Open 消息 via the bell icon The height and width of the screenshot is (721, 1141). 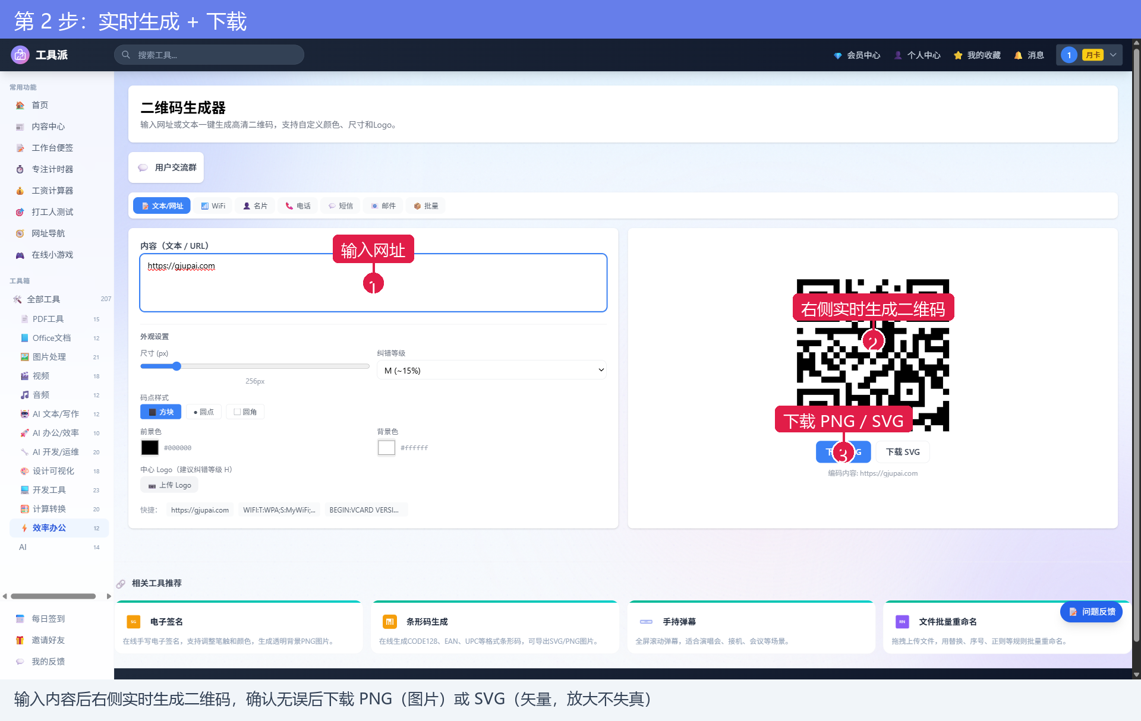coord(1018,55)
